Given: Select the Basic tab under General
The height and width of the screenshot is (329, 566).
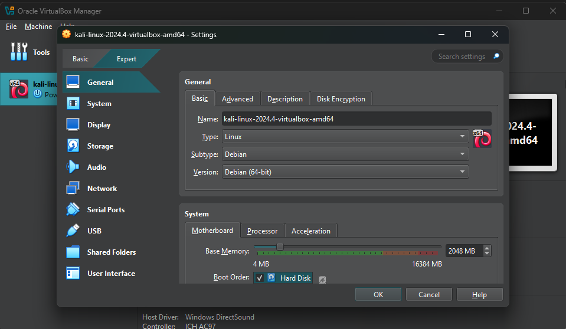Looking at the screenshot, I should click(x=200, y=98).
